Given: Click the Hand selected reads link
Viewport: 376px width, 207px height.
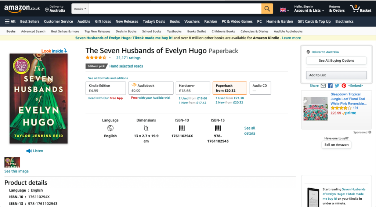Looking at the screenshot, I should (126, 66).
